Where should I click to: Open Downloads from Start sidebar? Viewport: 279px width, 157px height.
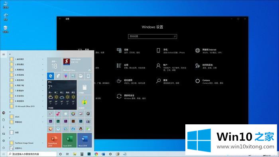click(x=4, y=127)
